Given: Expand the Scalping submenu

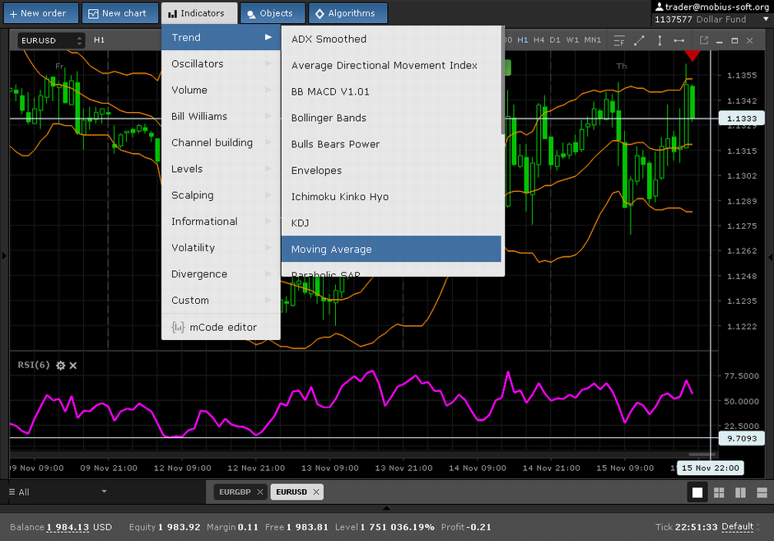Looking at the screenshot, I should coord(221,195).
